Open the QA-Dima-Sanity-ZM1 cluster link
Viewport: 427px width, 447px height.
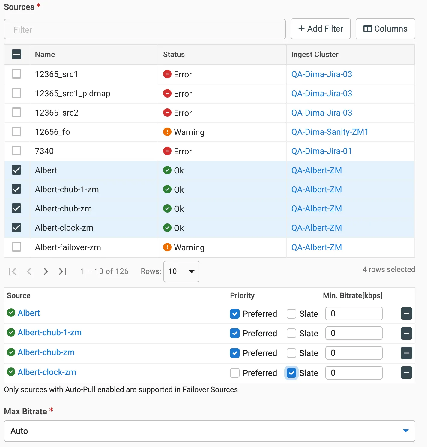click(330, 132)
